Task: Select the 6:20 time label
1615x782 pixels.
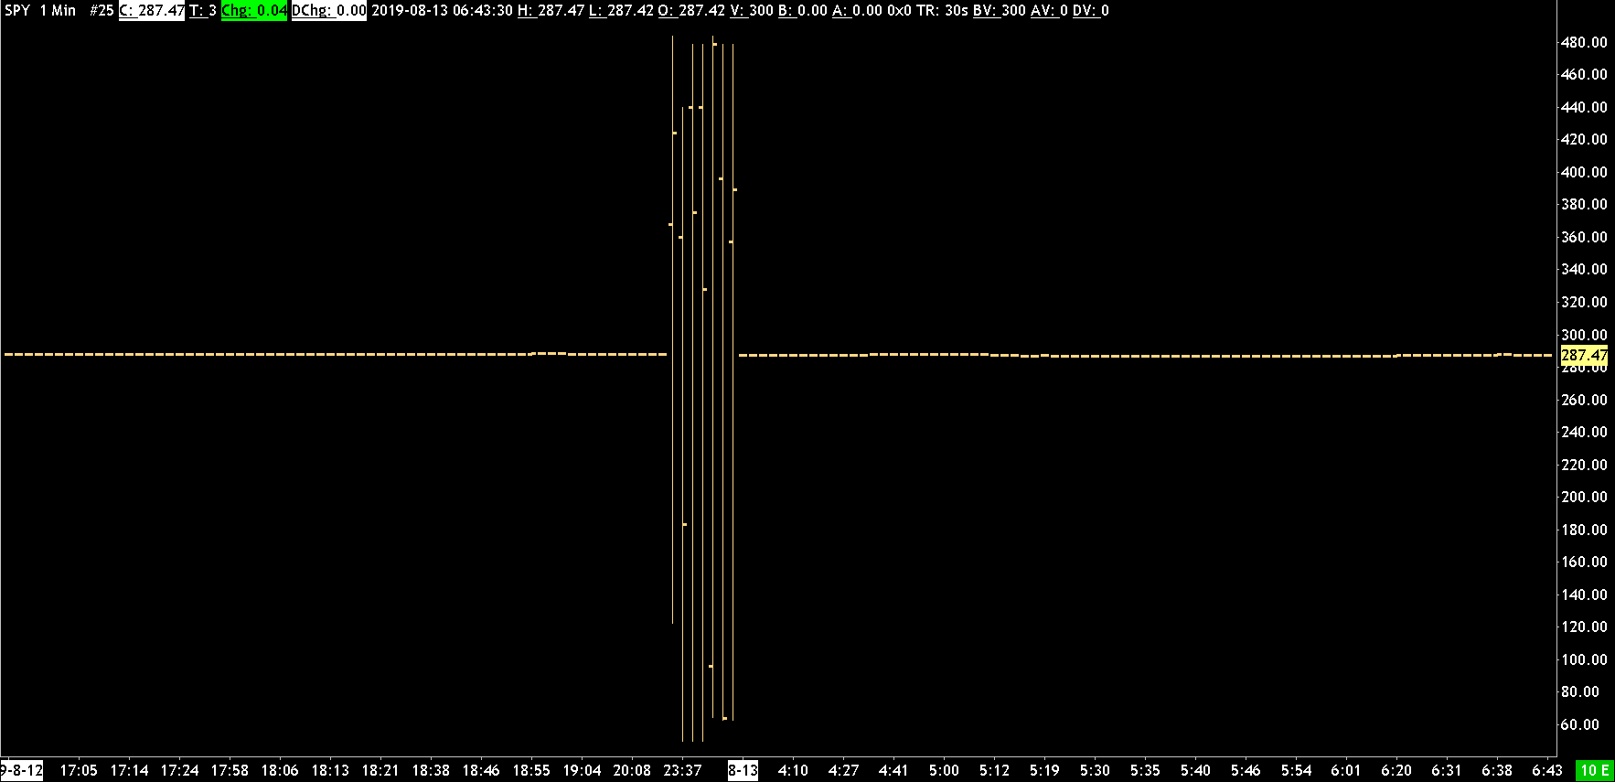Action: coord(1396,770)
